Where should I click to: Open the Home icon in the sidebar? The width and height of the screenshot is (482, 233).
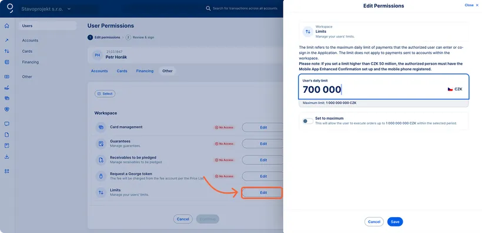(7, 26)
